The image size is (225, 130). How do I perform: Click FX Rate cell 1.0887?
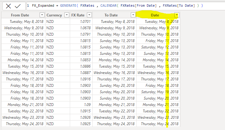click(x=81, y=73)
